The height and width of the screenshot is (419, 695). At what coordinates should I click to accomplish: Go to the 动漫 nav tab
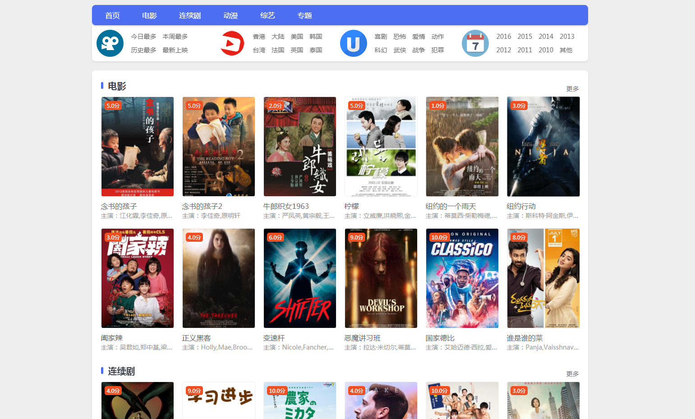point(230,15)
